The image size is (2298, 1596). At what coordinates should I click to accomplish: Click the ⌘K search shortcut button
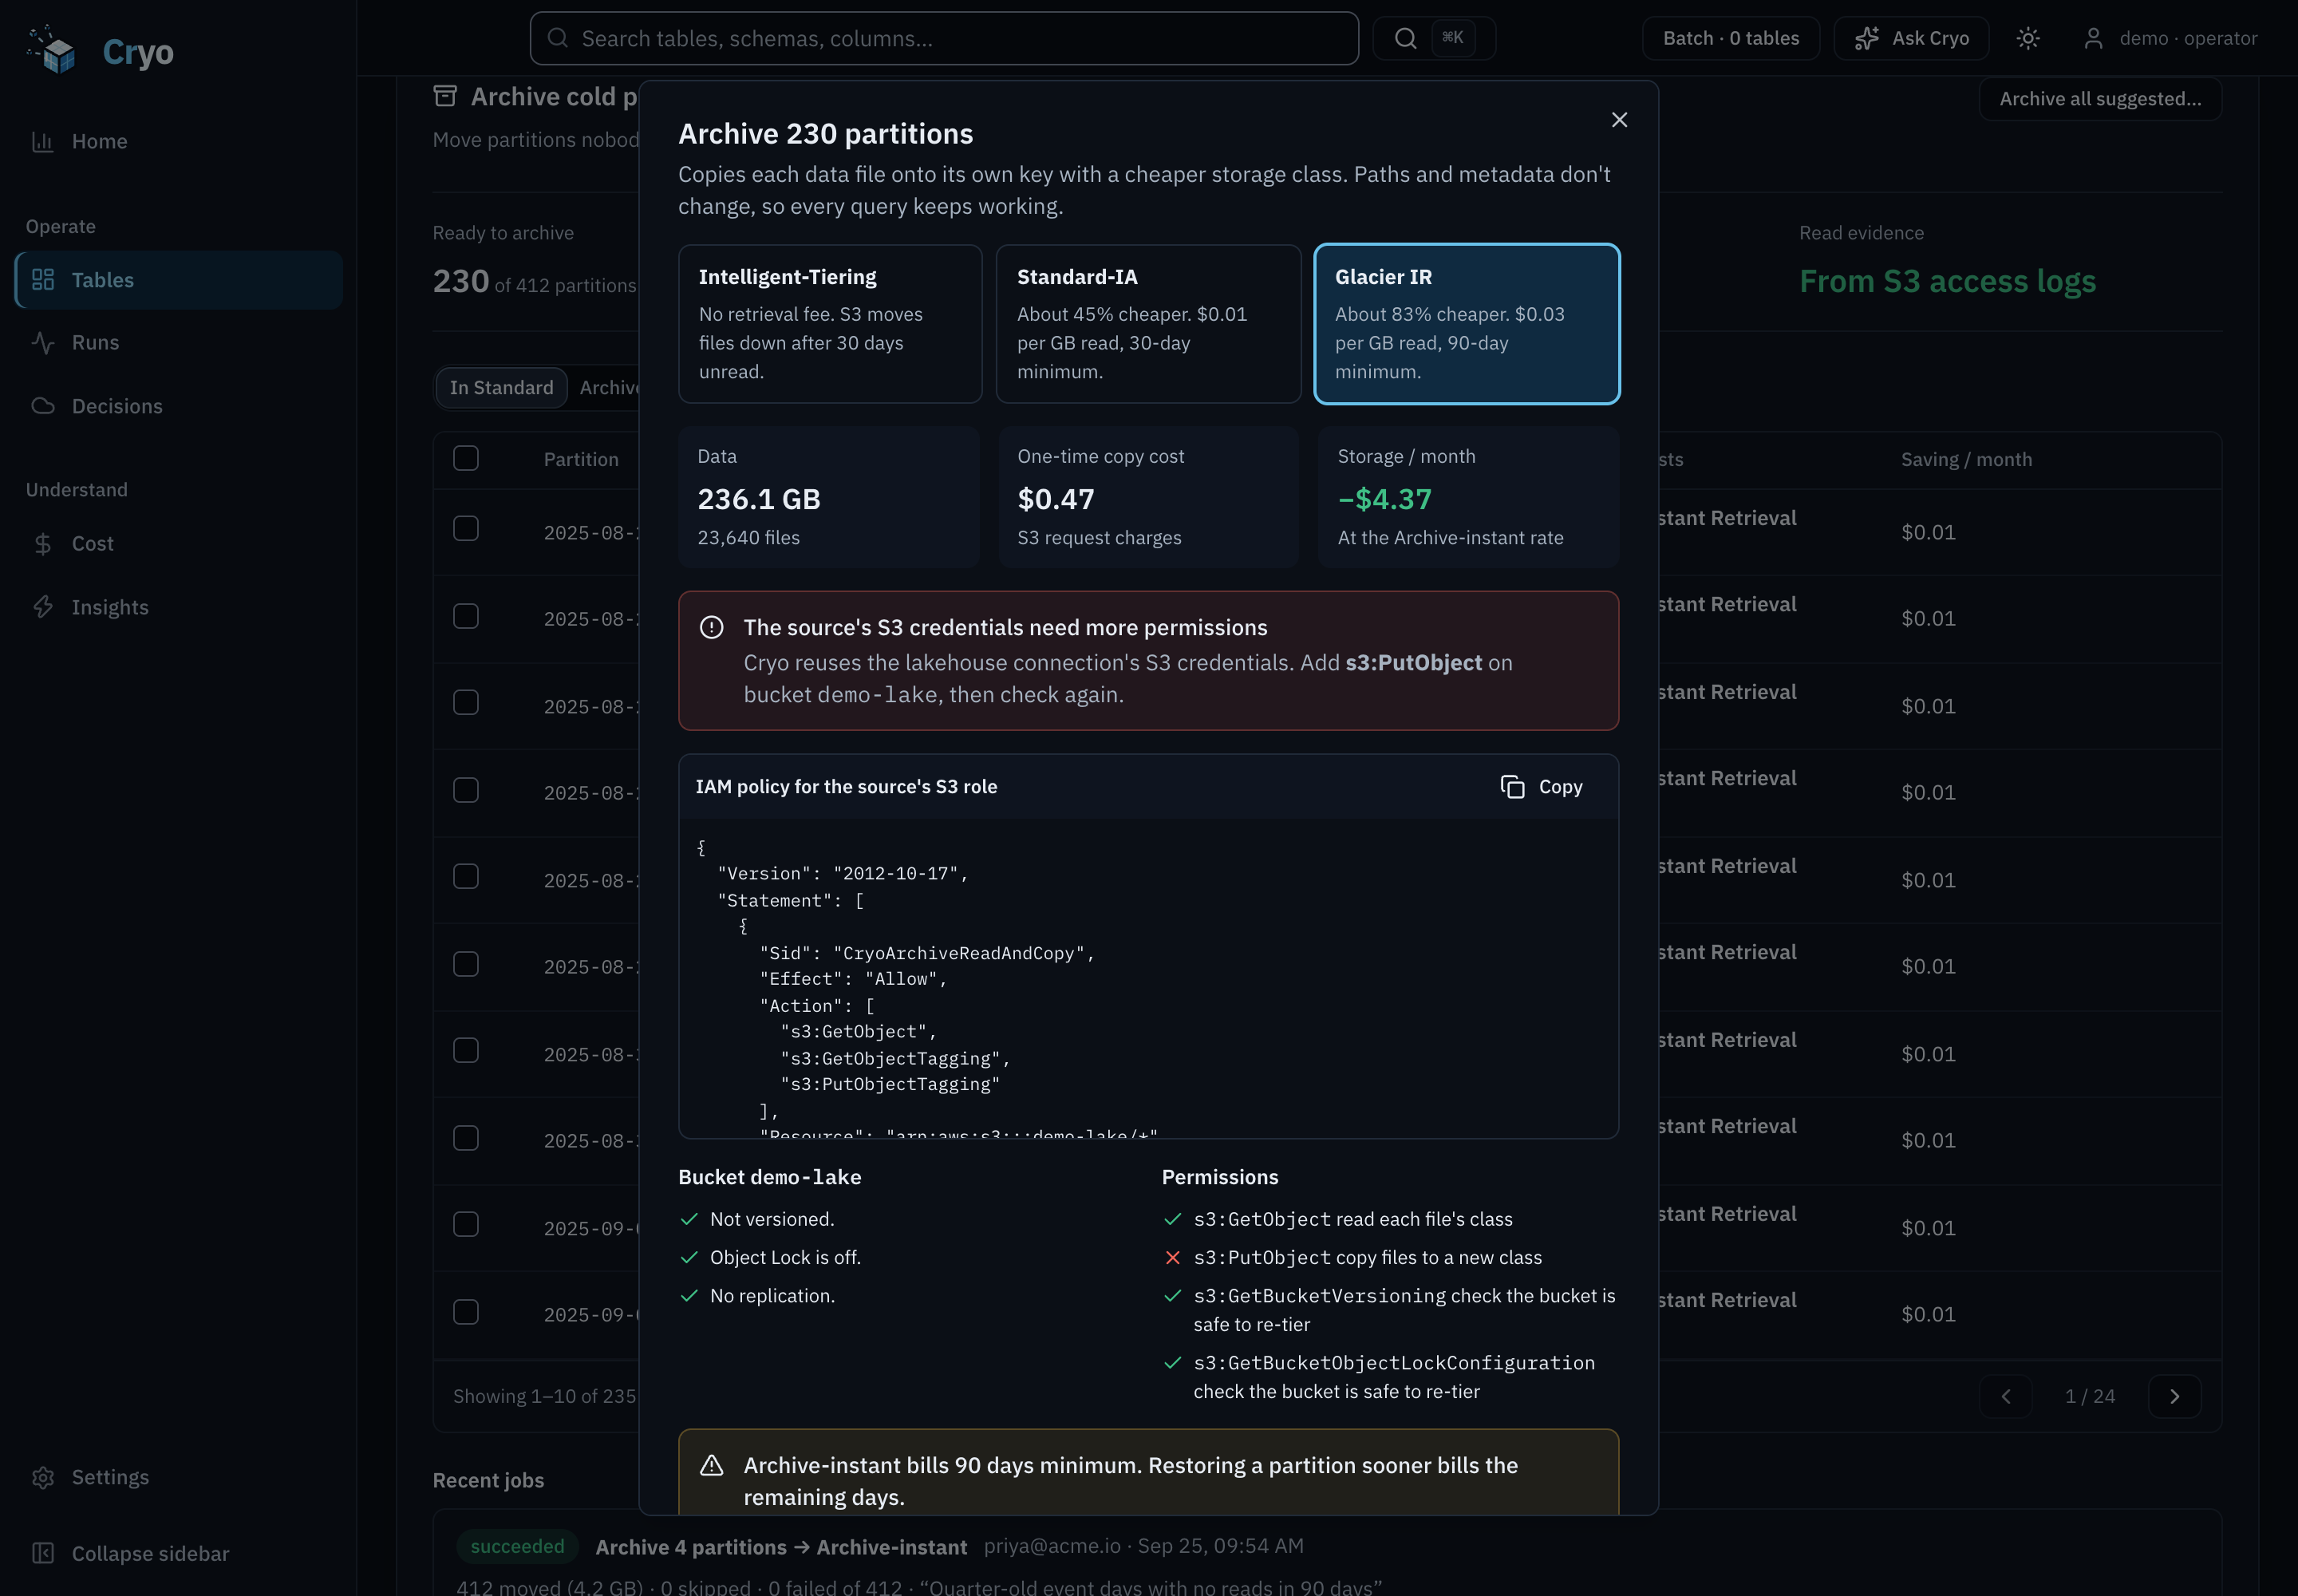click(x=1434, y=38)
